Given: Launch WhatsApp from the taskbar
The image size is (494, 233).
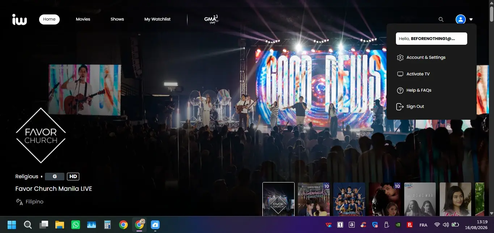Looking at the screenshot, I should click(x=76, y=225).
